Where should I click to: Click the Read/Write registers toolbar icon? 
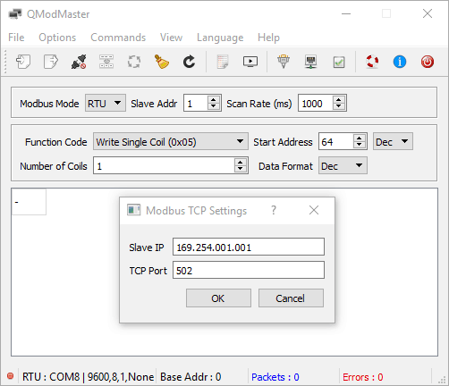106,62
